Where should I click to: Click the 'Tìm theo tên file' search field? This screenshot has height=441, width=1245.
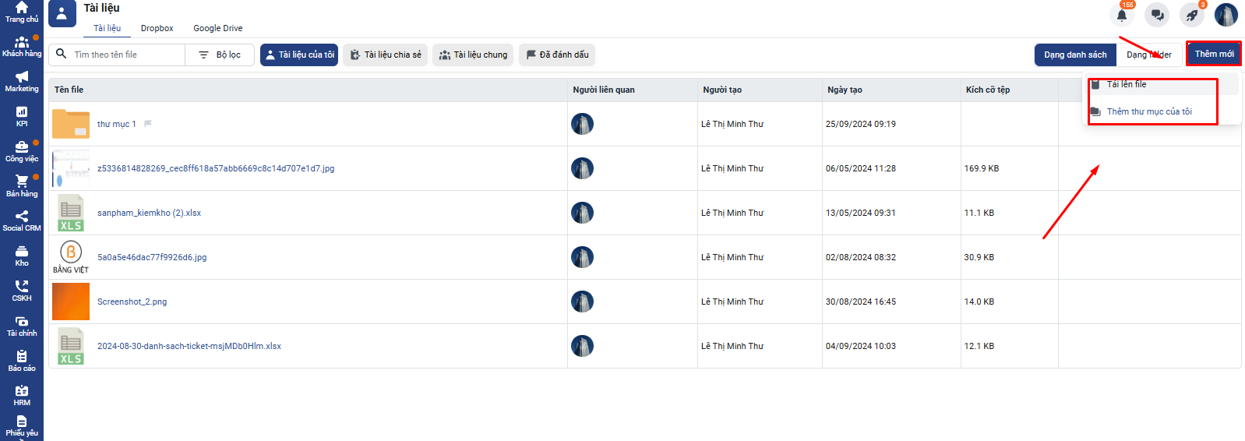click(125, 55)
